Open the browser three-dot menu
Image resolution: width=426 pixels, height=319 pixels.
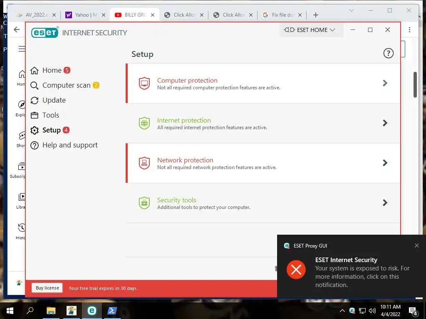409,29
